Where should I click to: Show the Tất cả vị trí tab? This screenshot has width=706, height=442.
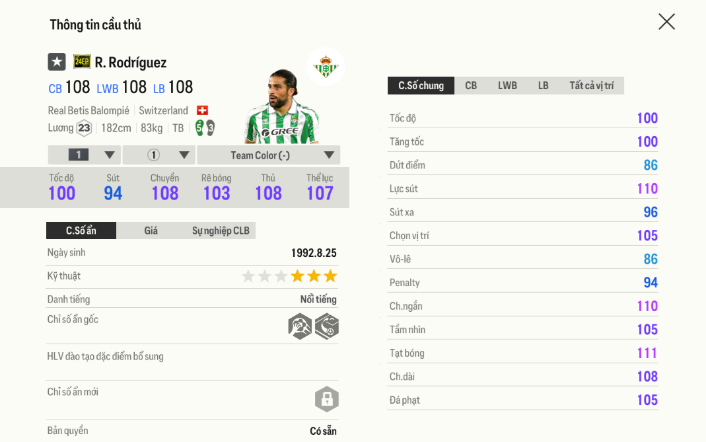[591, 86]
